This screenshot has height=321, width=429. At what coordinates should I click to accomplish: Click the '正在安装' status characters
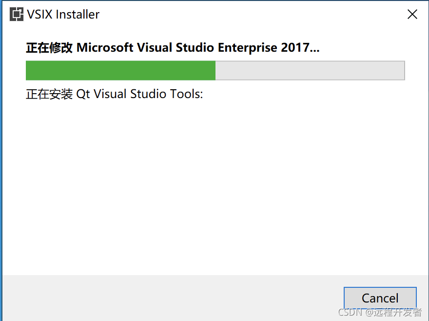click(49, 94)
